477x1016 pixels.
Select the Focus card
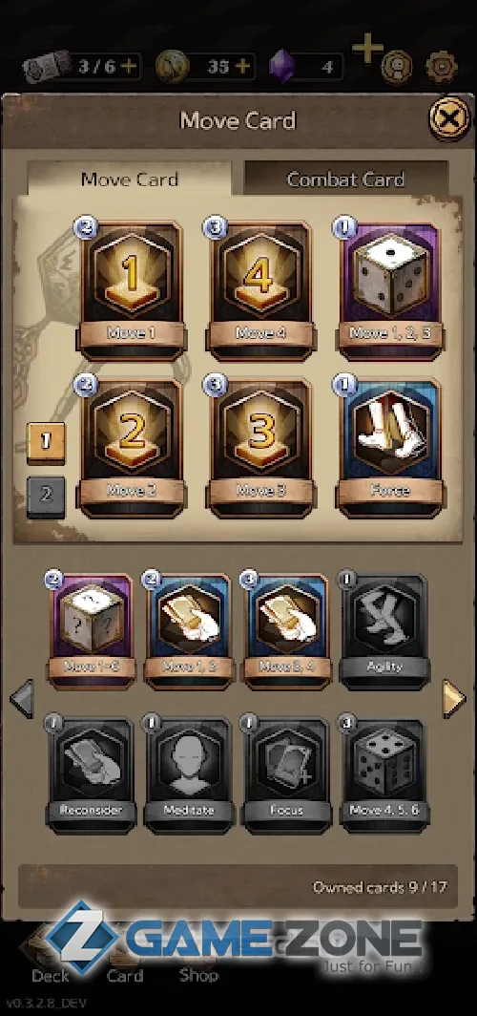point(287,773)
